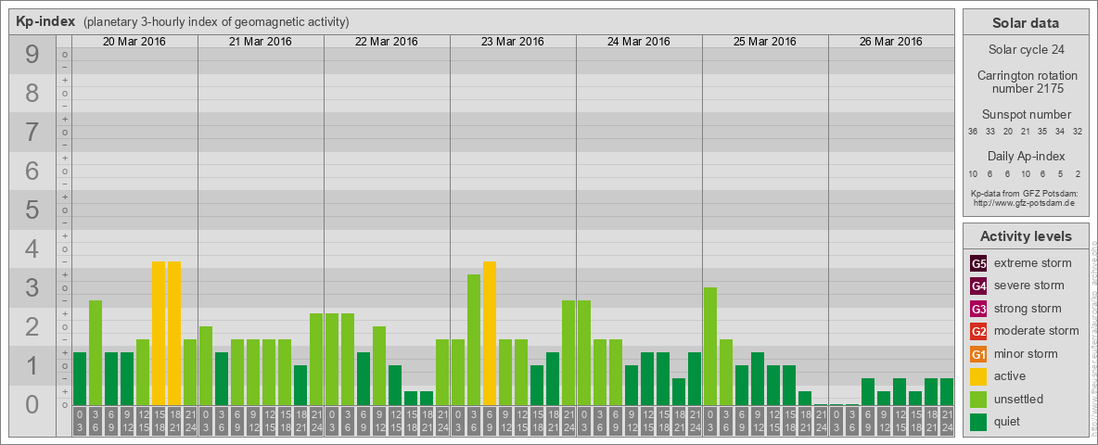
Task: Click the Kp axis label 4
Action: tap(32, 248)
